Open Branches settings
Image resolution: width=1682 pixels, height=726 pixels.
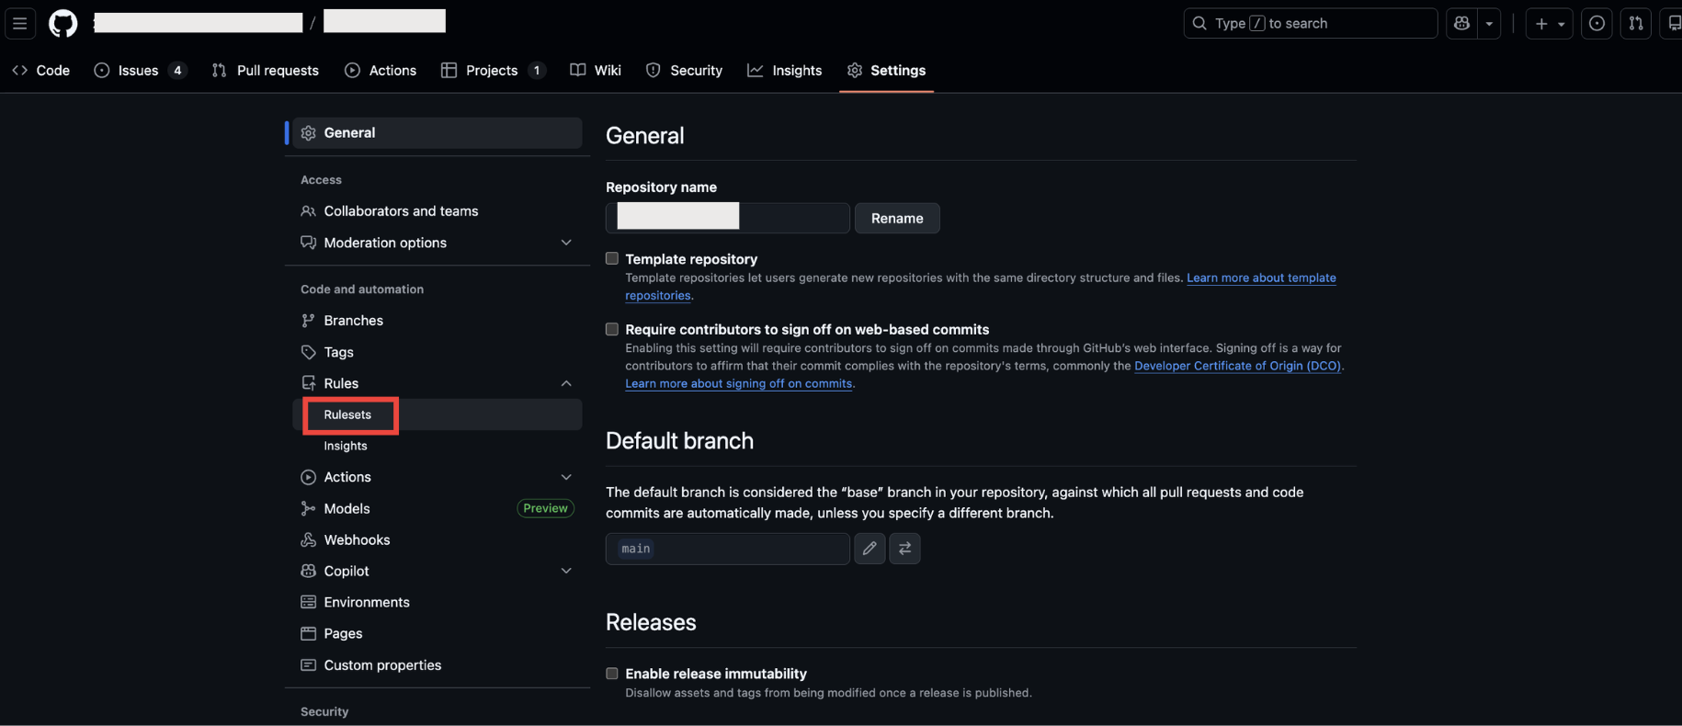[438, 321]
